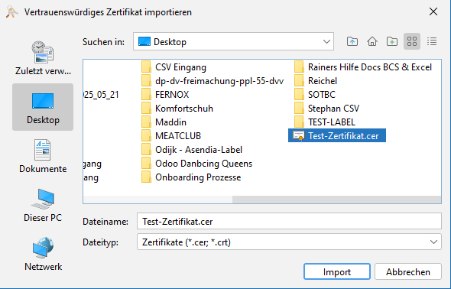This screenshot has height=289, width=451.
Task: Select the name Rainers Hilfe Docs BCS & Excel
Action: [x=370, y=67]
